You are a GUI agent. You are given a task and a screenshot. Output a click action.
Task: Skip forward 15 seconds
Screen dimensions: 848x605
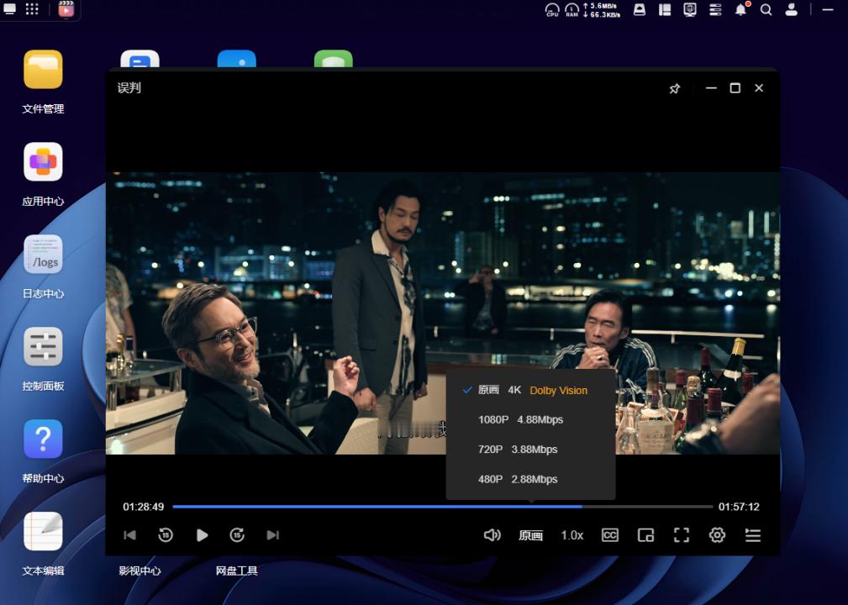pos(237,534)
